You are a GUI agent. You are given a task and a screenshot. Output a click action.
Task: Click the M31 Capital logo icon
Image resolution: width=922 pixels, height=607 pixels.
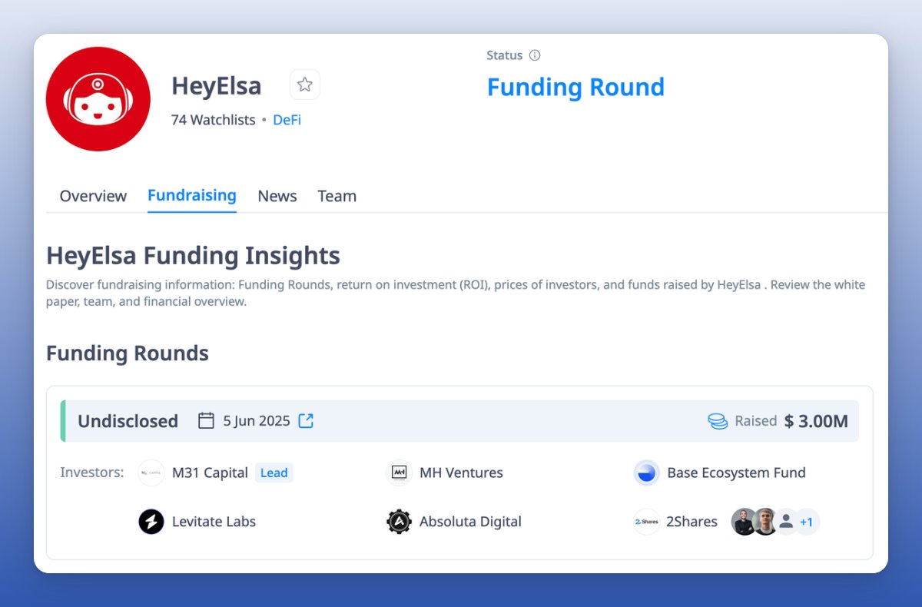pos(151,473)
